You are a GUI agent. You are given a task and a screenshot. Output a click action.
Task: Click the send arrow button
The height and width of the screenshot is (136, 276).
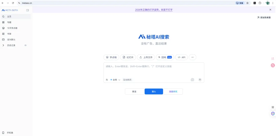click(200, 80)
